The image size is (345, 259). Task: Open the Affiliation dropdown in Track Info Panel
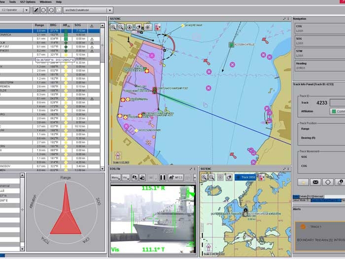coord(338,111)
